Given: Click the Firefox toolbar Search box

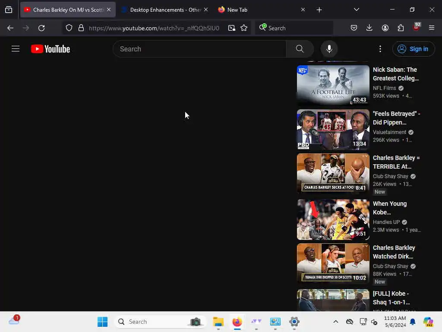Looking at the screenshot, I should (x=294, y=28).
